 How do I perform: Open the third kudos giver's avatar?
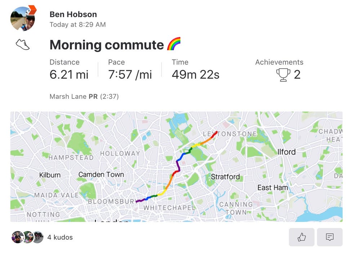click(38, 237)
